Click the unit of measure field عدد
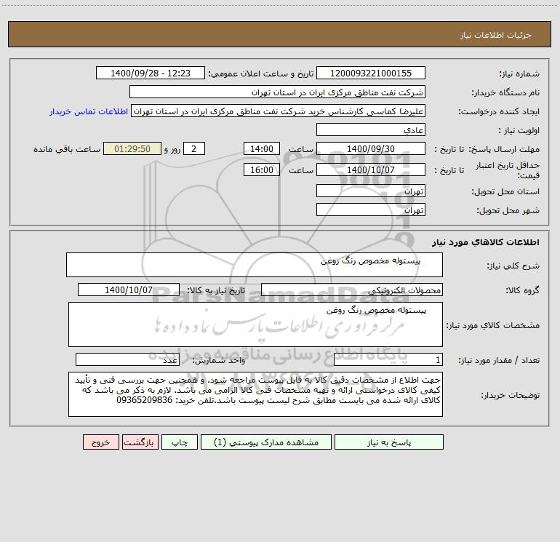The height and width of the screenshot is (542, 560). point(127,359)
